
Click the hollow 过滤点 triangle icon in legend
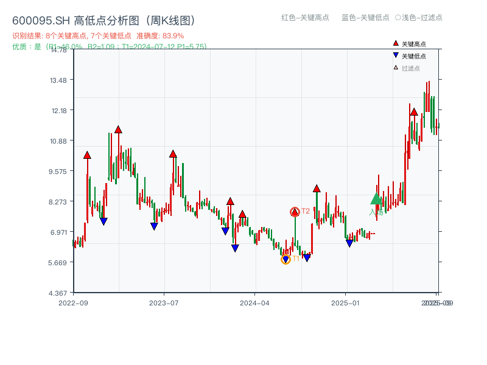pos(395,69)
